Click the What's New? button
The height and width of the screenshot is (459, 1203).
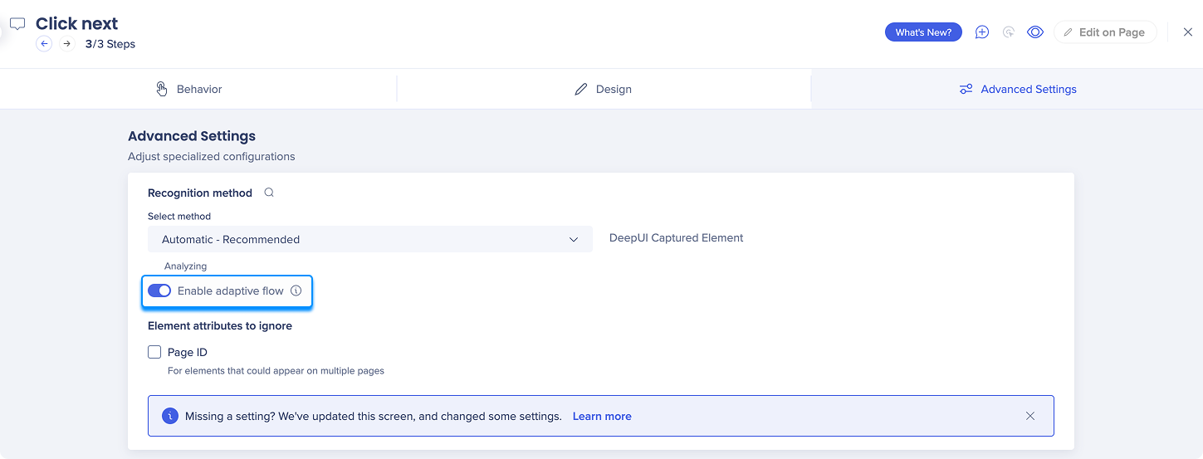(x=923, y=32)
